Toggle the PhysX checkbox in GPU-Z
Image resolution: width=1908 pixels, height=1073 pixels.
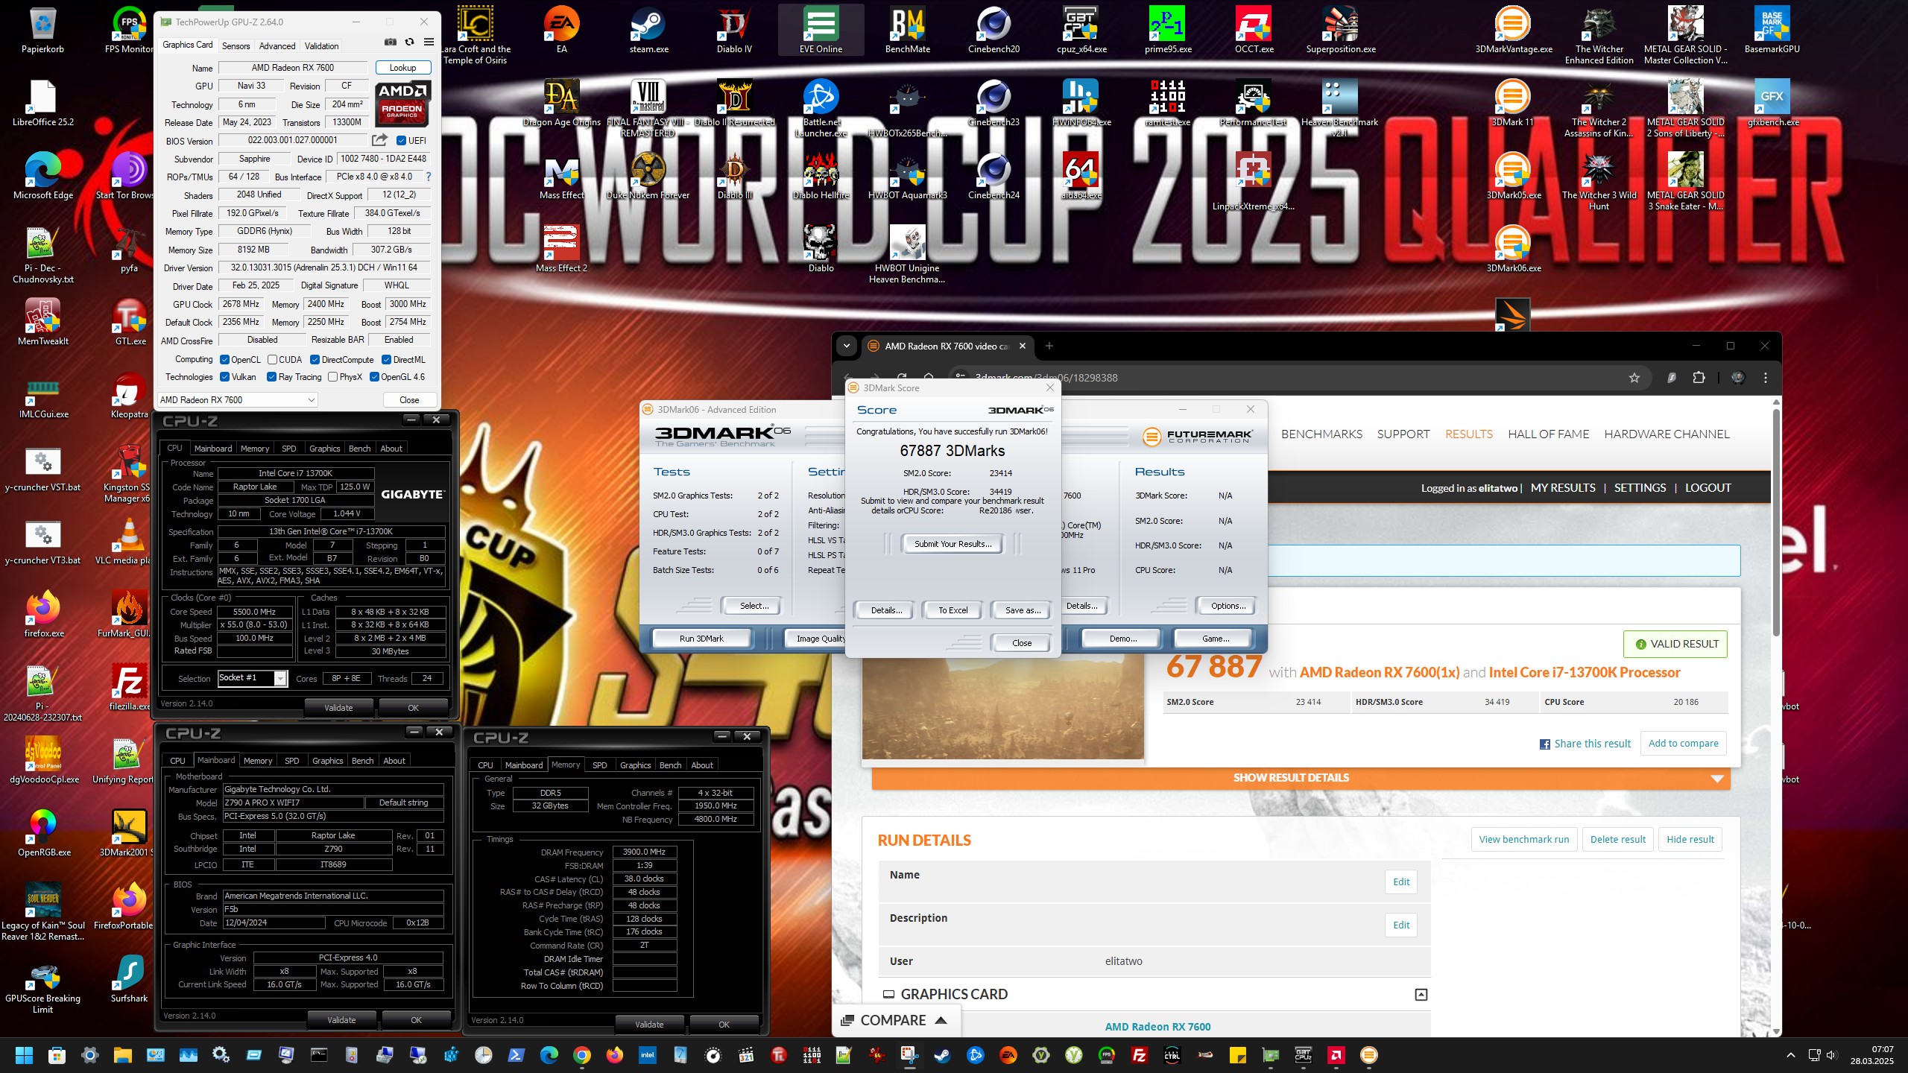[x=332, y=377]
